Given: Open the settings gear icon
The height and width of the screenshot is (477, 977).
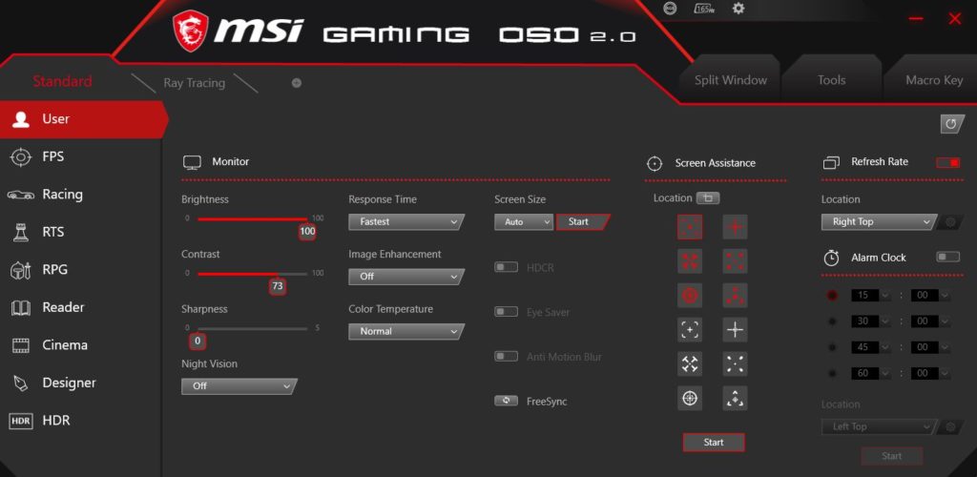Looking at the screenshot, I should pos(738,9).
